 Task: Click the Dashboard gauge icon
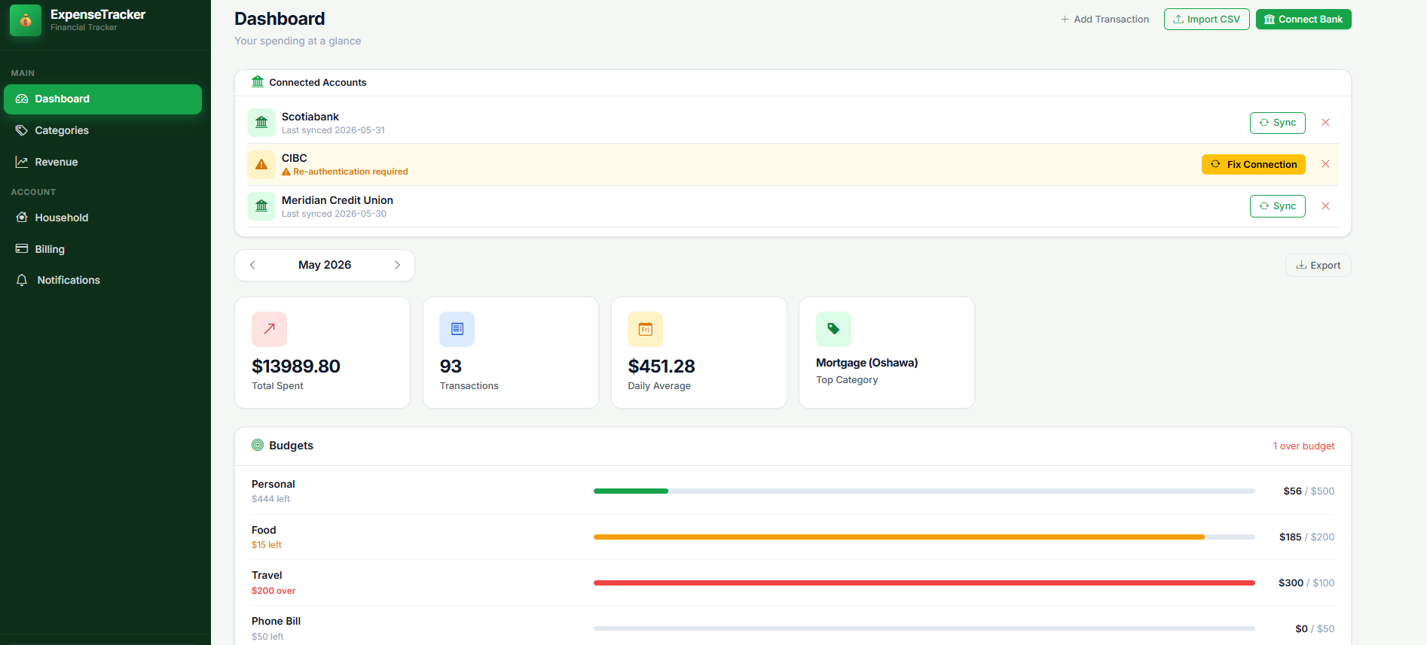click(x=22, y=99)
